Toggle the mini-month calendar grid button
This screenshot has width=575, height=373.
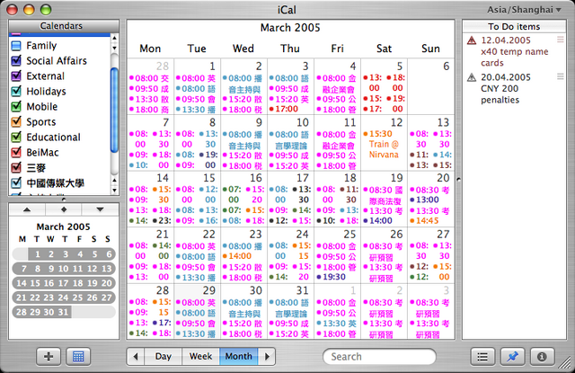pos(78,356)
